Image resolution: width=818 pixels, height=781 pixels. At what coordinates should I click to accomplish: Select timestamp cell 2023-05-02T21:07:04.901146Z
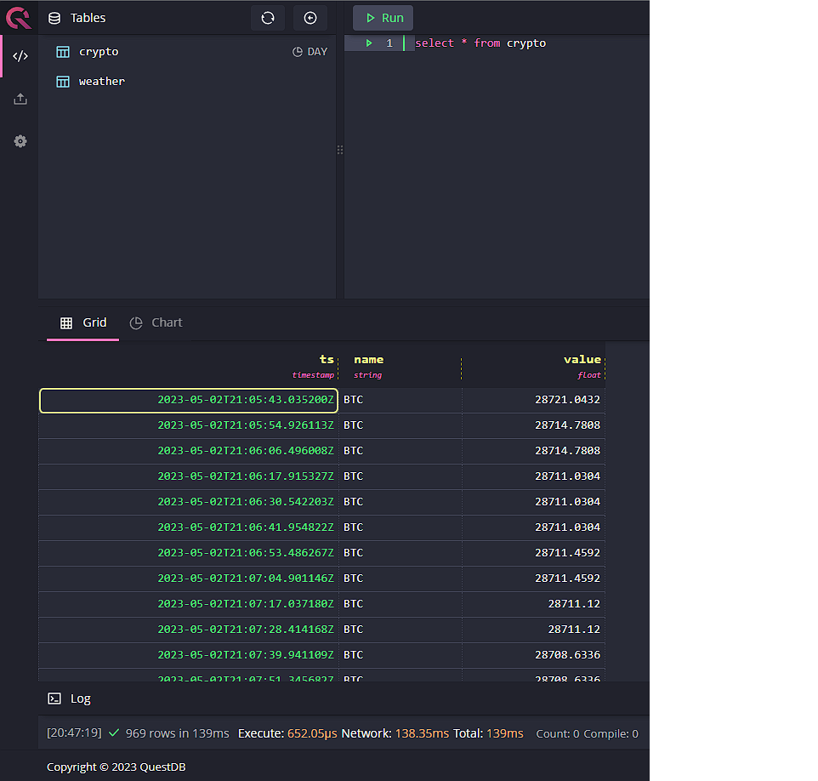click(189, 579)
